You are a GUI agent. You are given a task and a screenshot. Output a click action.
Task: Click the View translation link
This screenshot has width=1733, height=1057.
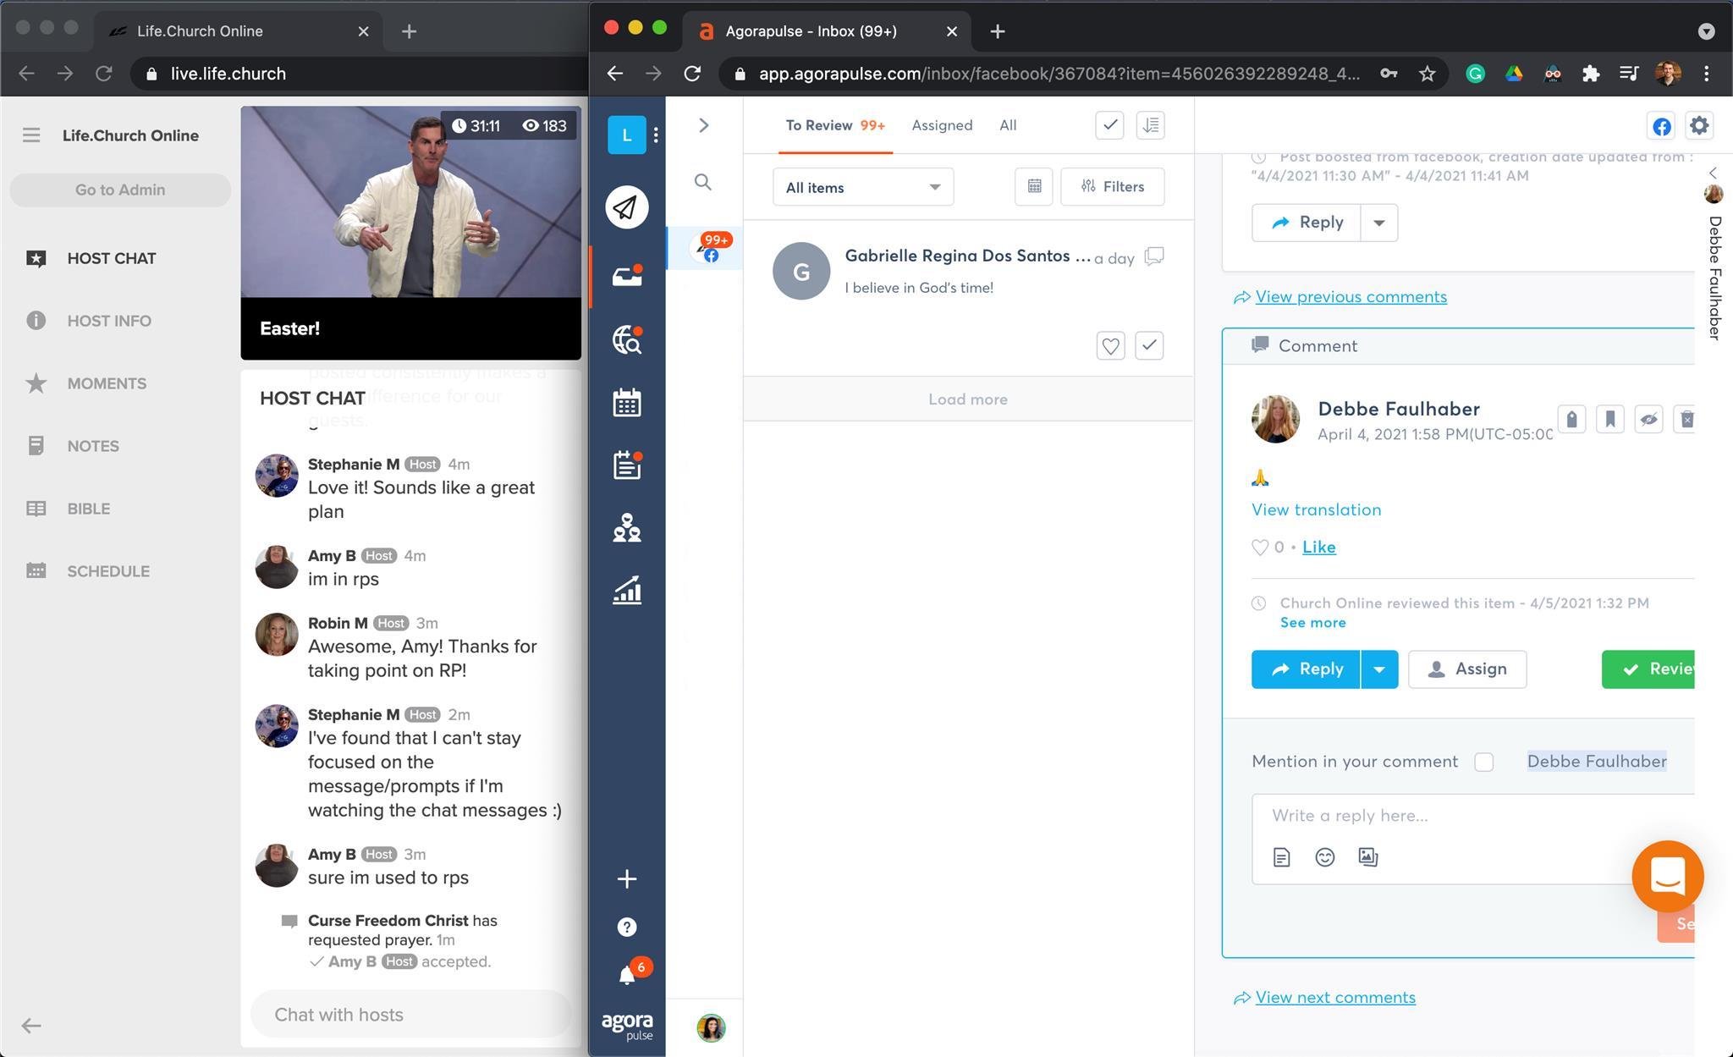(x=1316, y=509)
